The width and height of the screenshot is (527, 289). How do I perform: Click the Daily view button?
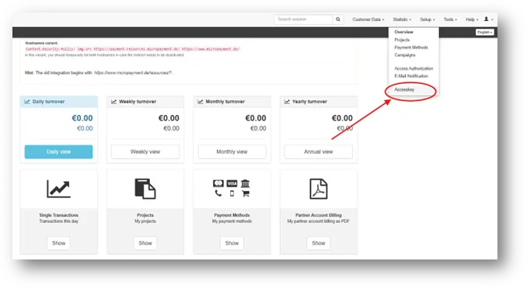(x=58, y=152)
